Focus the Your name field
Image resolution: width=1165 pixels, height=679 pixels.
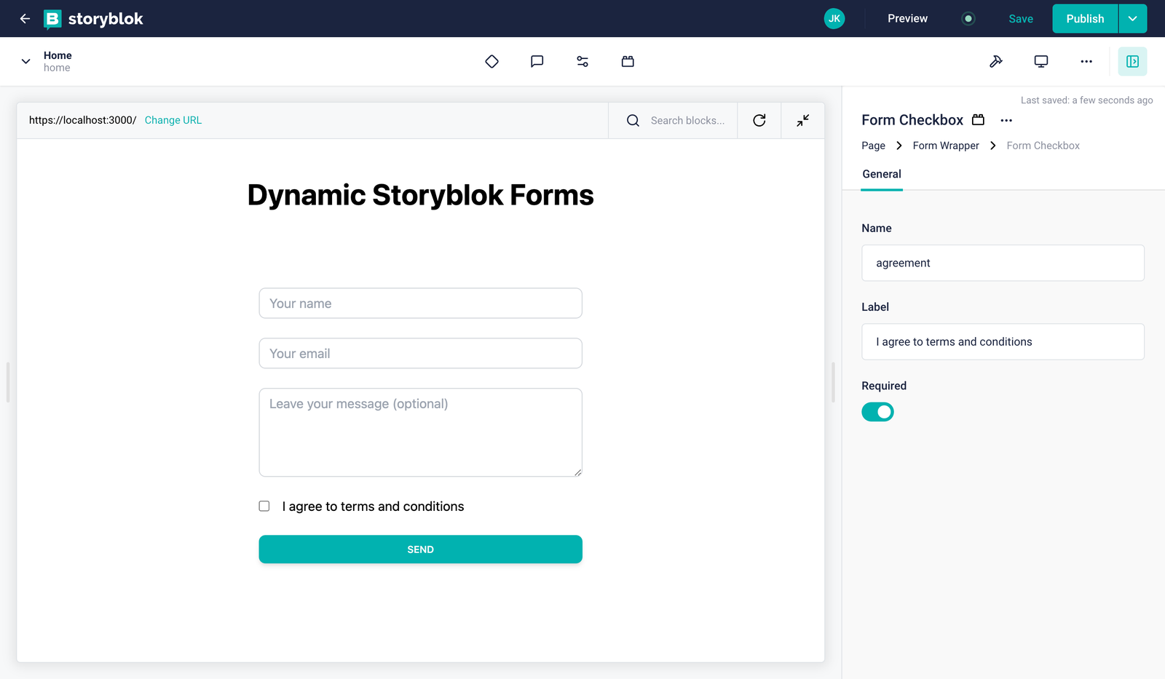click(421, 303)
